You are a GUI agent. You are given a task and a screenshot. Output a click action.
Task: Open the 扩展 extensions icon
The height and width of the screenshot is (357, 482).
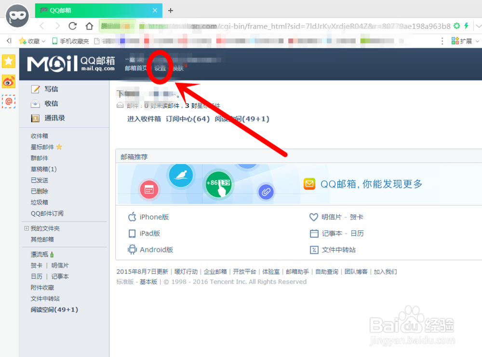pos(455,41)
